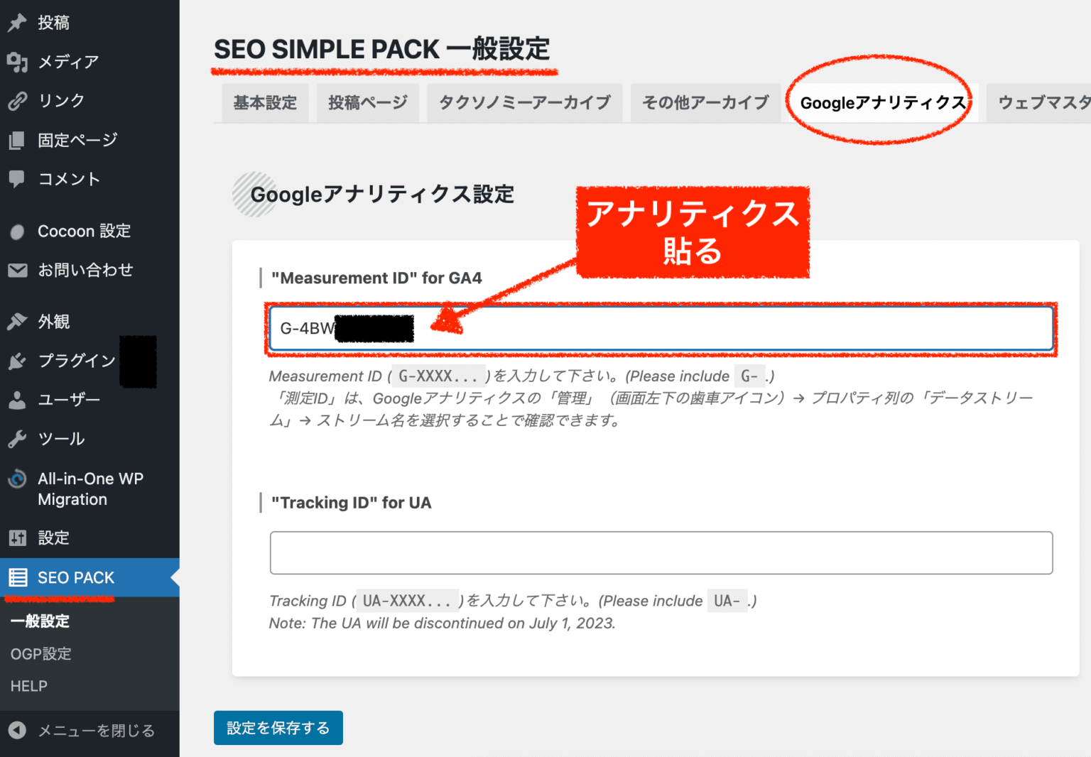
Task: Click the 設定を保存する button
Action: (278, 727)
